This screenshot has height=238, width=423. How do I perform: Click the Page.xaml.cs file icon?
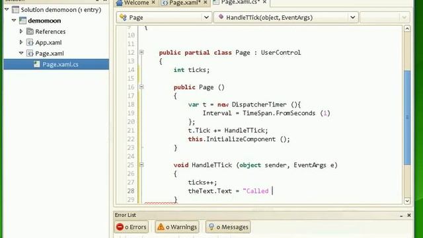point(37,64)
